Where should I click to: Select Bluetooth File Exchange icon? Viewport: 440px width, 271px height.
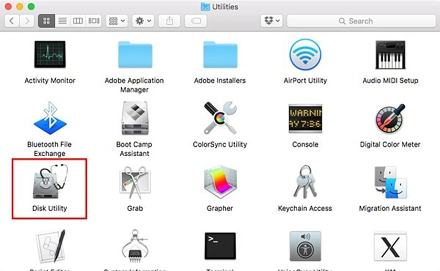coord(50,118)
